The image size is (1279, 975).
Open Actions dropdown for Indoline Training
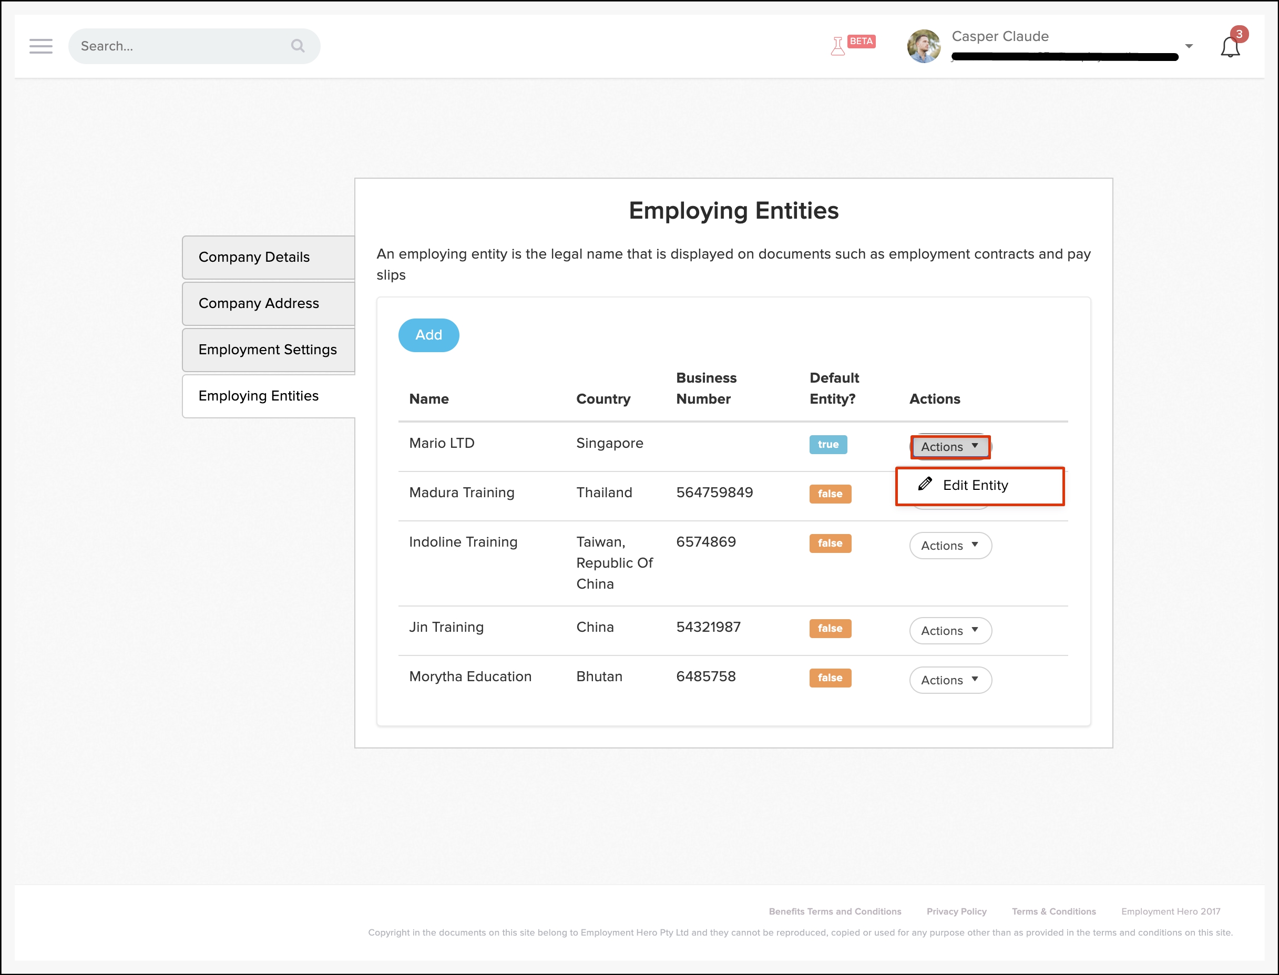click(x=950, y=546)
